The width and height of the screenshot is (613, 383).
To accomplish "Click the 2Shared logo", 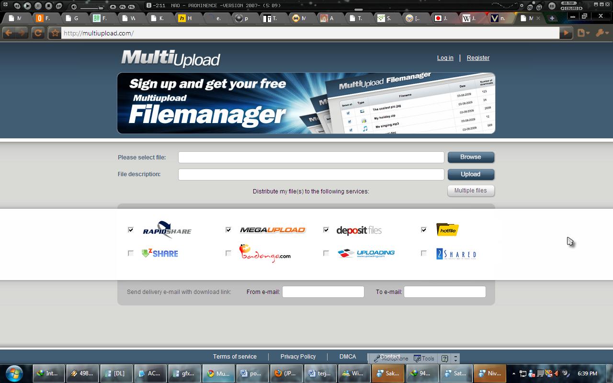I will click(456, 254).
